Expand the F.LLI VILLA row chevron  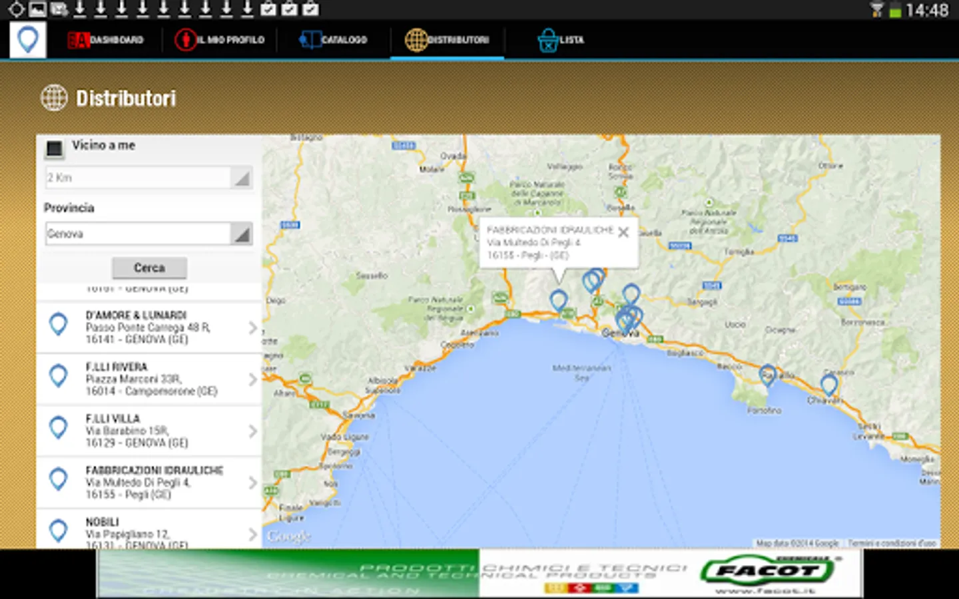[252, 431]
